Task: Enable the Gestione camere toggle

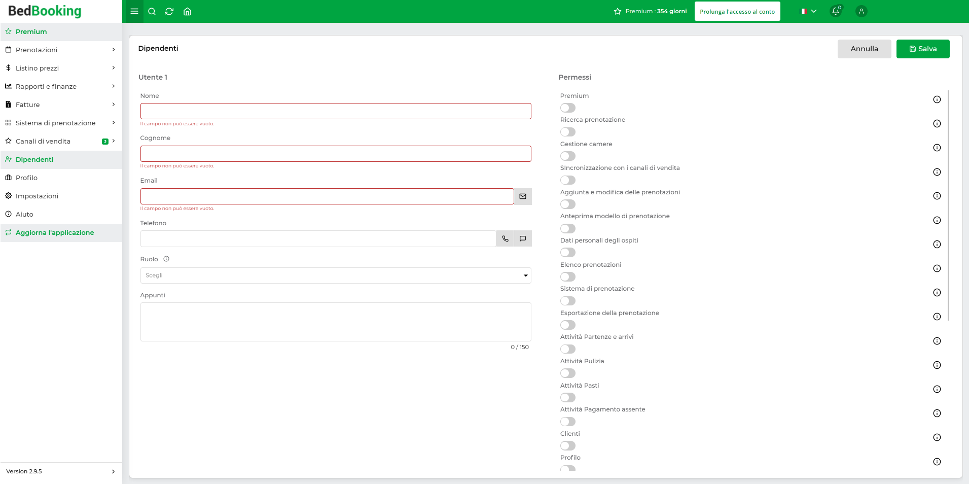Action: point(568,156)
